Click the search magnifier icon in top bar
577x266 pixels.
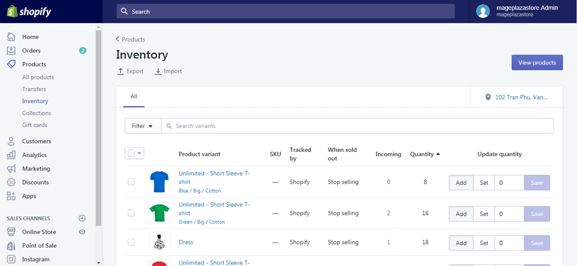125,12
